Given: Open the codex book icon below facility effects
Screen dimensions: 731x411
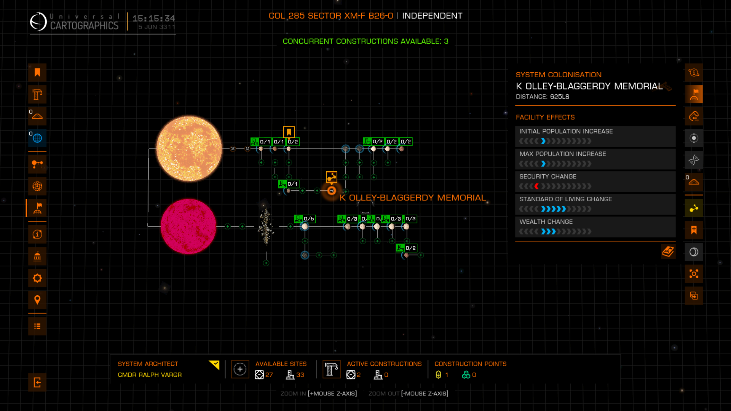Looking at the screenshot, I should point(668,251).
